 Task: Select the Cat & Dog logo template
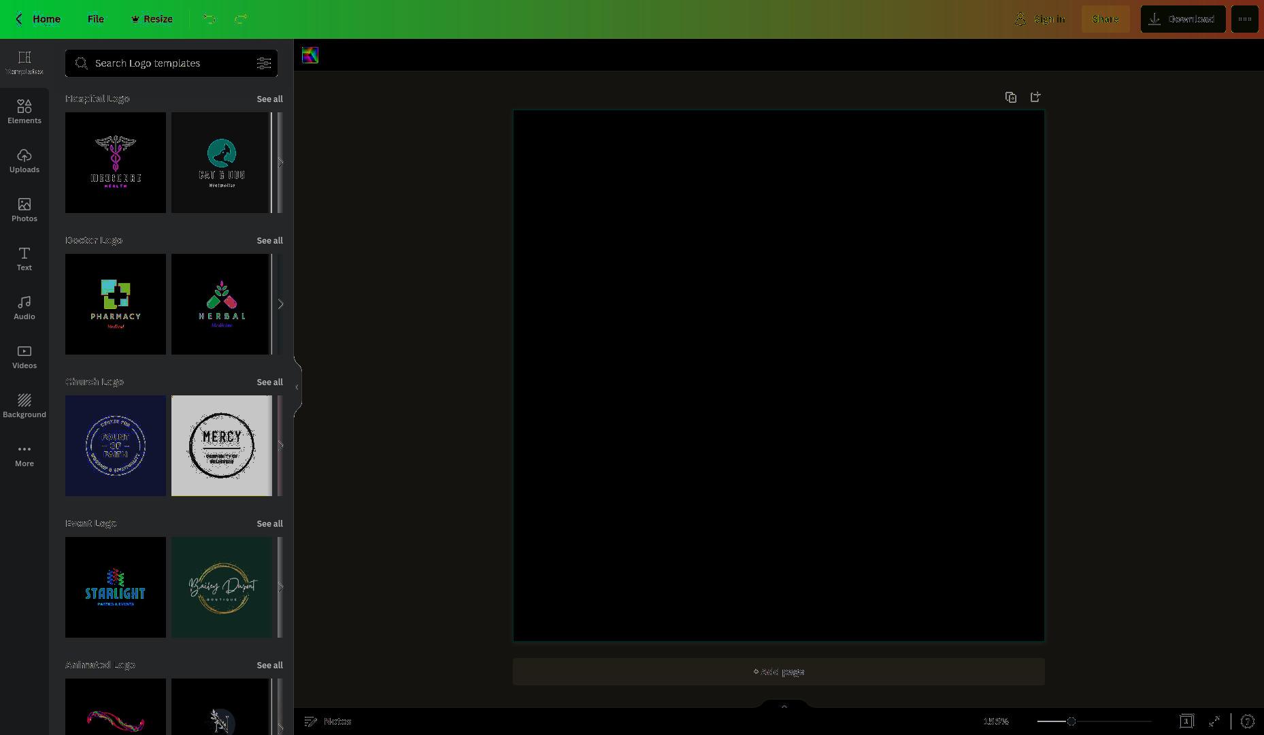point(221,163)
